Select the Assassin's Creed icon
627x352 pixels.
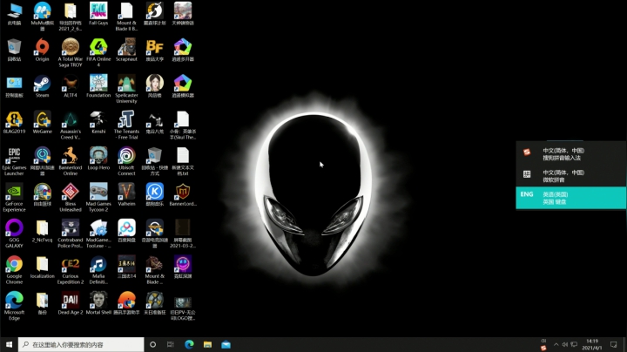[x=71, y=125]
